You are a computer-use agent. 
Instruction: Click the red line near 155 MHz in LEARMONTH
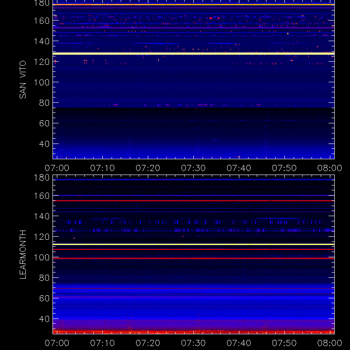[193, 201]
